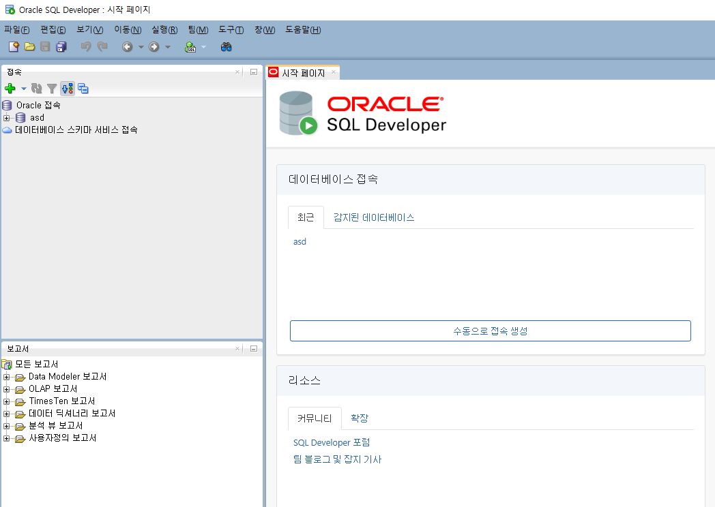
Task: Select 분석 뷰 보고서 tree row
Action: 56,426
